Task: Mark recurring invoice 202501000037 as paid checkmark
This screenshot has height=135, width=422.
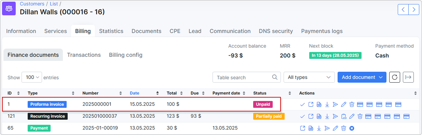Action: 302,116
